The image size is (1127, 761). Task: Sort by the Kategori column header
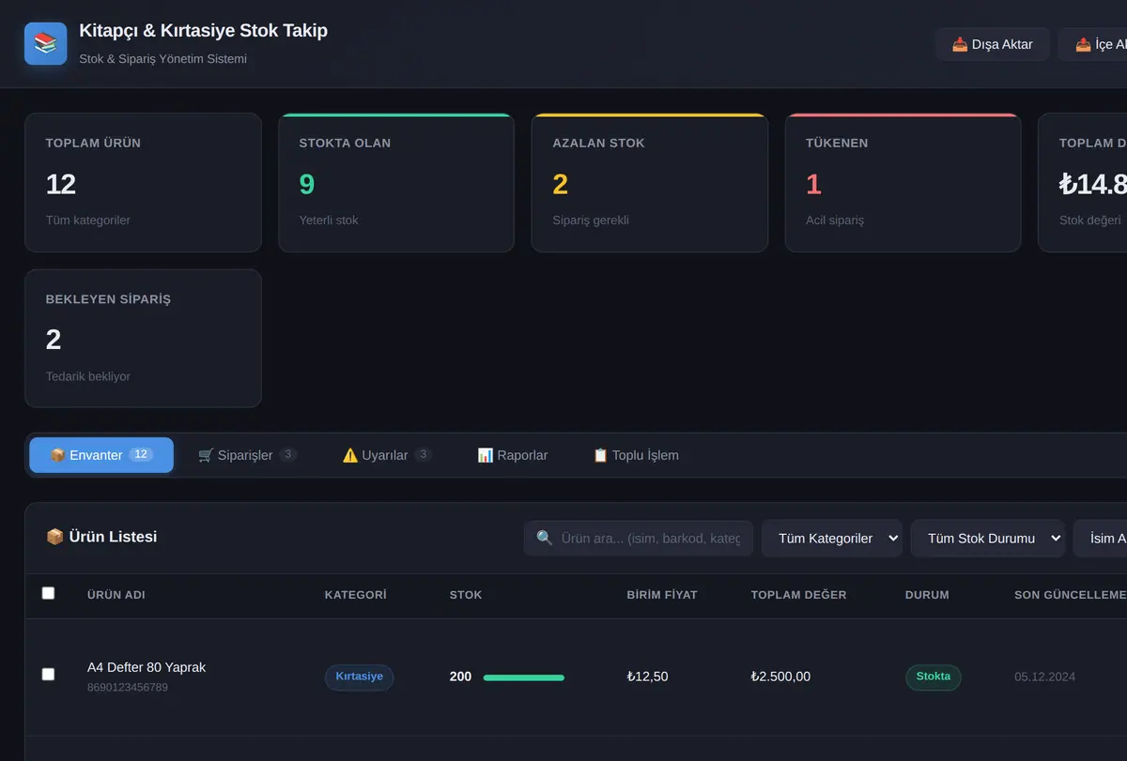356,595
